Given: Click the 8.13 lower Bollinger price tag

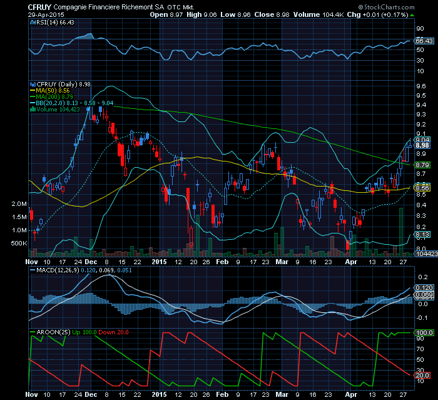Looking at the screenshot, I should pos(422,235).
